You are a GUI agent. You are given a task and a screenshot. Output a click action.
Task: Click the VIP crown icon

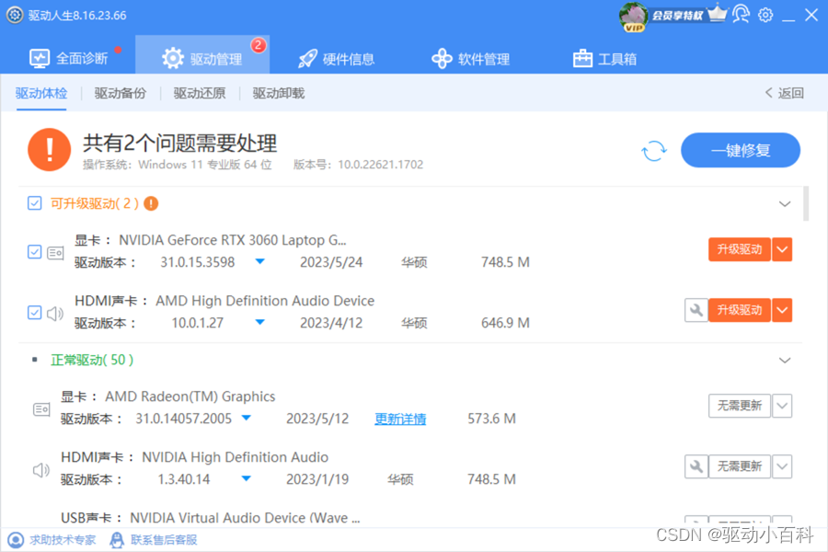pyautogui.click(x=717, y=13)
